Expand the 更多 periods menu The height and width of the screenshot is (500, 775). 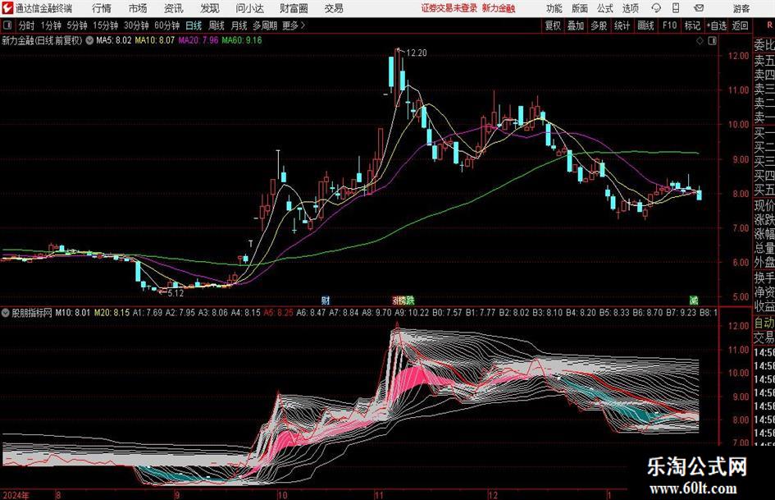click(x=294, y=25)
